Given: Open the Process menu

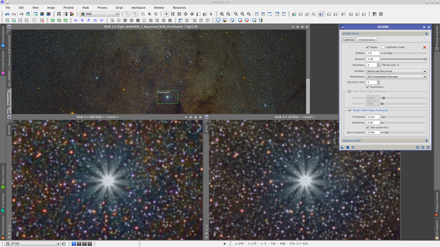Looking at the screenshot, I should pyautogui.click(x=102, y=8).
